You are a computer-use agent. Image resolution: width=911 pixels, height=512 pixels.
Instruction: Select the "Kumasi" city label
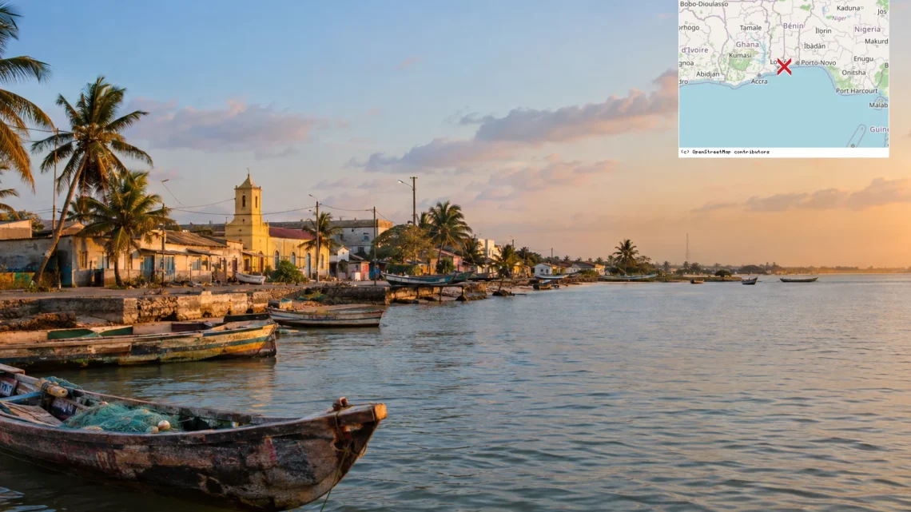(x=740, y=56)
